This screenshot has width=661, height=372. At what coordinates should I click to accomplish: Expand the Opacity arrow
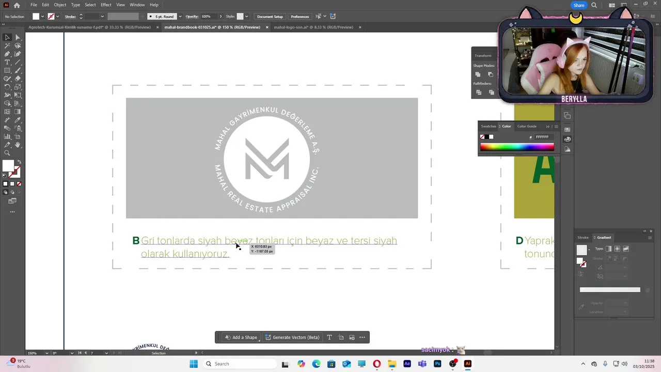tap(221, 17)
